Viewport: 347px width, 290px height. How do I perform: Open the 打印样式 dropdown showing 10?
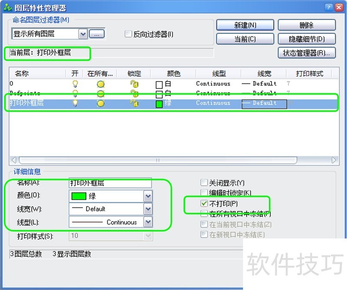[x=148, y=236]
